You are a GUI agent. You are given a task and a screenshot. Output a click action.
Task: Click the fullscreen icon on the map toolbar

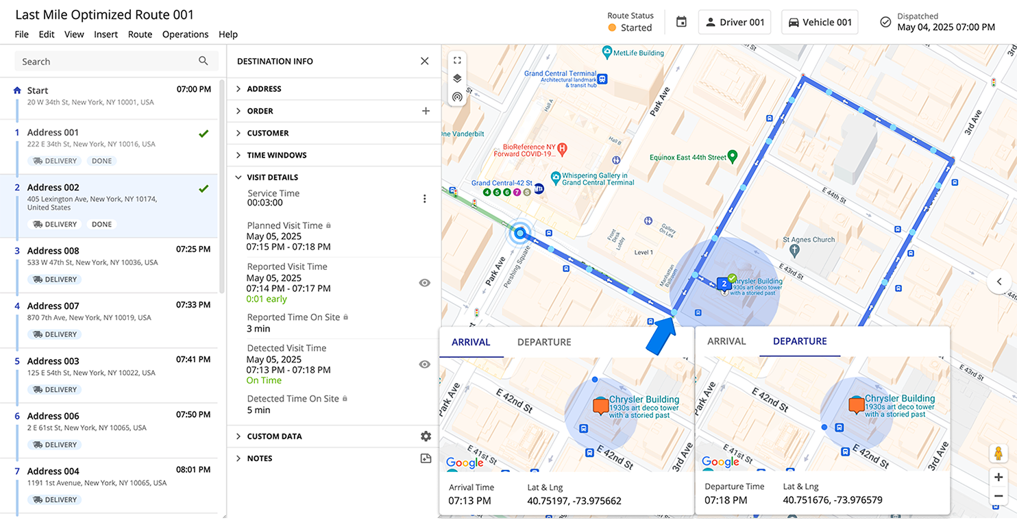(457, 60)
